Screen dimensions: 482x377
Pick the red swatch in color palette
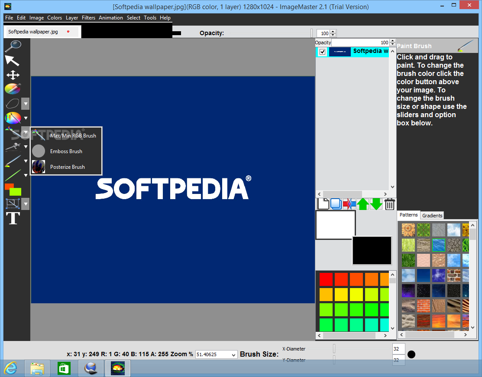point(326,279)
